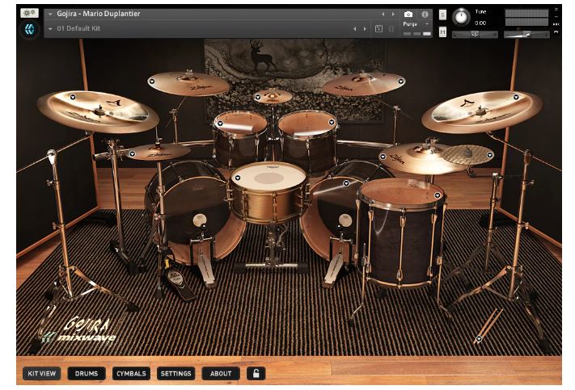Go to the previous instrument arrow
This screenshot has width=575, height=390.
383,14
